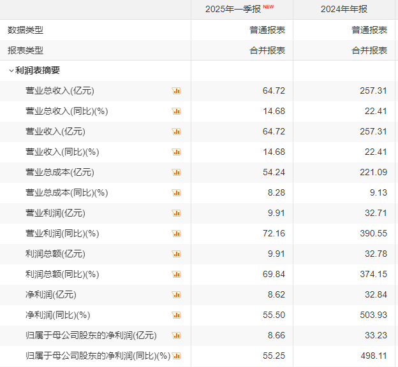Viewport: 398px width, 367px height.
Task: Click 普通报表 under 2024年年报
Action: [369, 30]
